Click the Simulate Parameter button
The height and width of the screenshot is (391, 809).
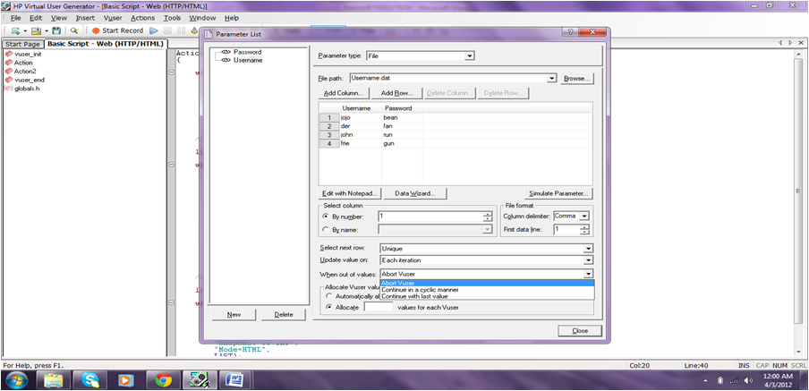(x=558, y=193)
